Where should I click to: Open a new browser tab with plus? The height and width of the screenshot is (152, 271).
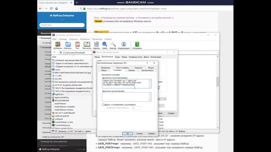coord(77,3)
